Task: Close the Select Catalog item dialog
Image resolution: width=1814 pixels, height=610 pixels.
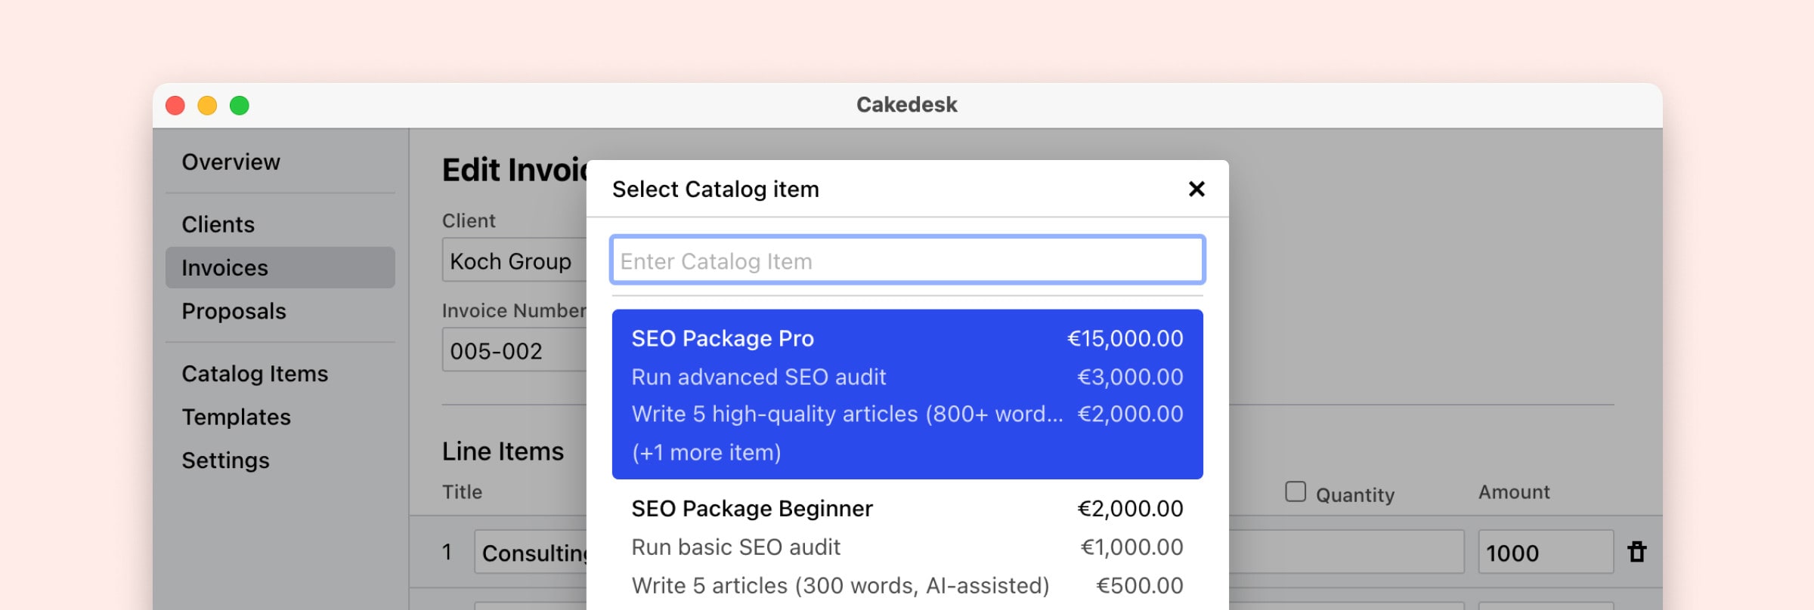Action: pos(1196,189)
